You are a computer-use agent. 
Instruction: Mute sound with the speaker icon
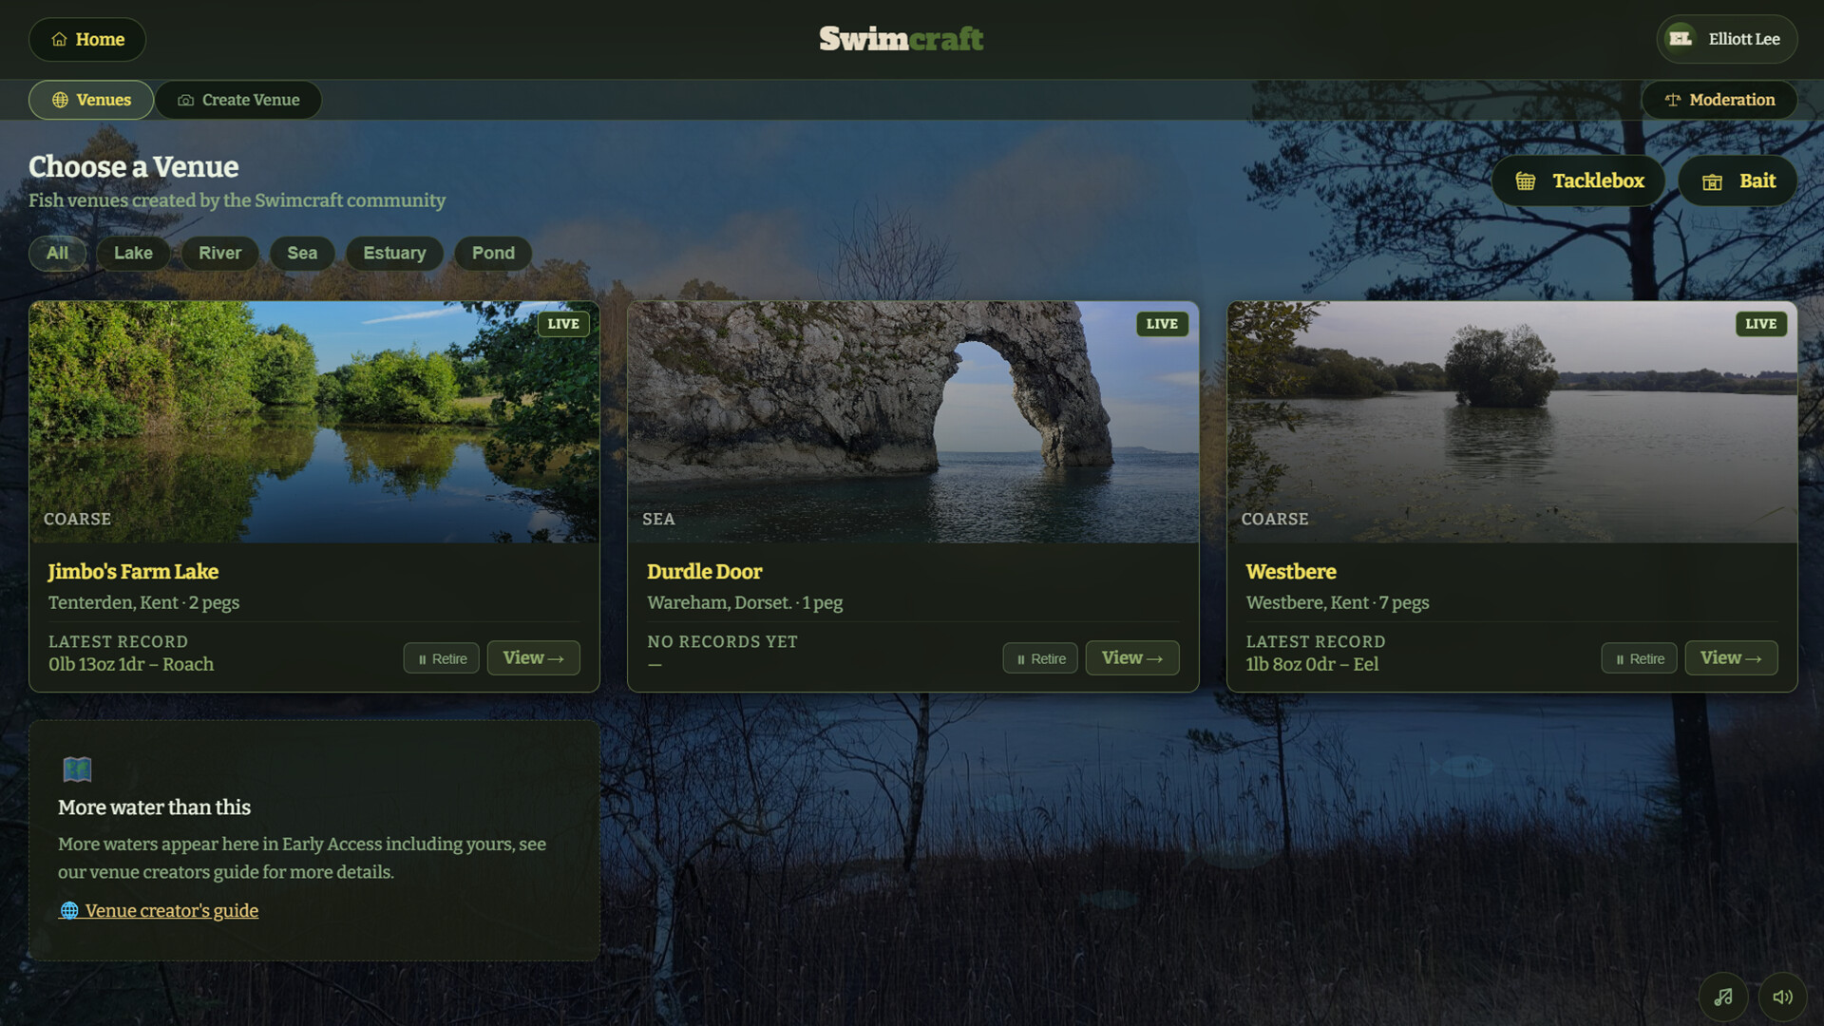click(1782, 997)
